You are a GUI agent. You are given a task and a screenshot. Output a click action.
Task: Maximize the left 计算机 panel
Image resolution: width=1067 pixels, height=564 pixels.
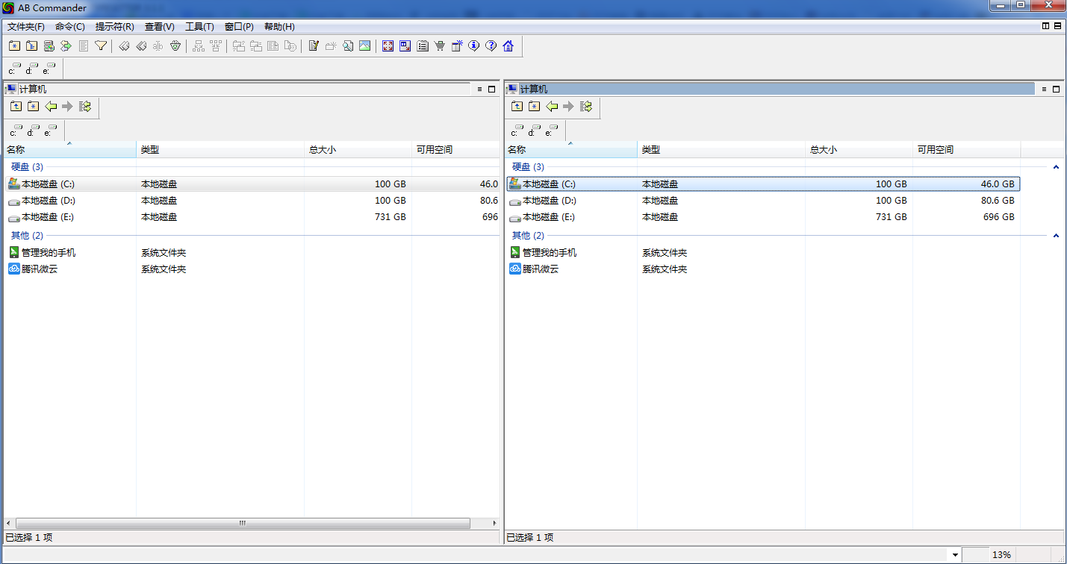491,89
